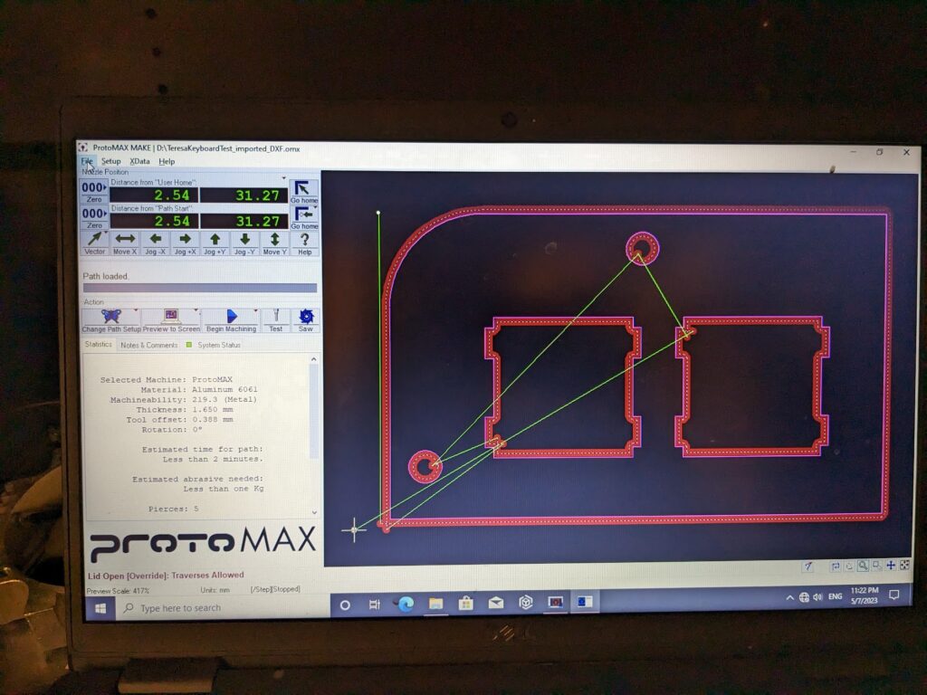This screenshot has width=927, height=695.
Task: Switch to the Statistics tab
Action: point(98,344)
